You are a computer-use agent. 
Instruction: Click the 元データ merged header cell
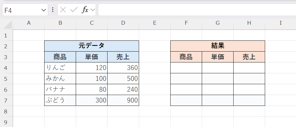91,46
